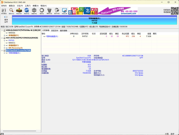This screenshot has width=179, height=135.
Task: Click the Backup Partition (备份分区) icon
Action: (57, 10)
